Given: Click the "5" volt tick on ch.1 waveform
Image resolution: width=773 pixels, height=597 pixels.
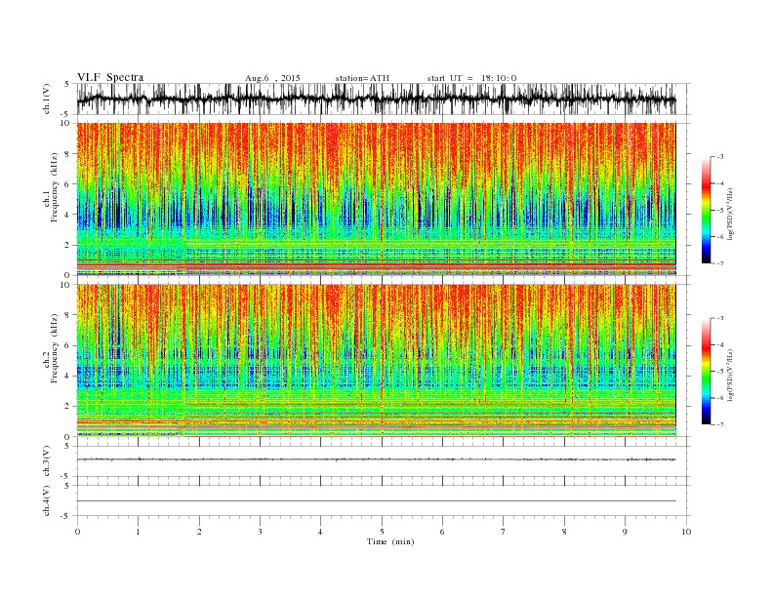Looking at the screenshot, I should coord(68,84).
